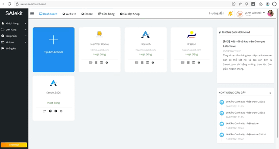The width and height of the screenshot is (279, 149).
Task: Click the cart icon on Sendo_3826 card
Action: (44, 111)
